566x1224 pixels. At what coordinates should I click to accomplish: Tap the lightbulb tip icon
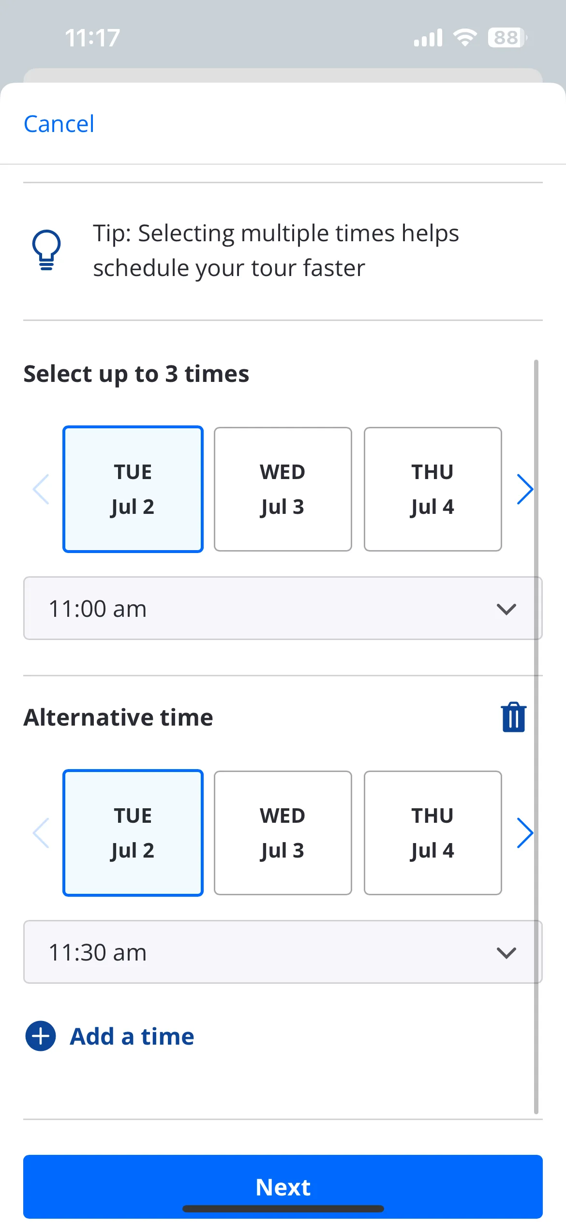click(46, 250)
